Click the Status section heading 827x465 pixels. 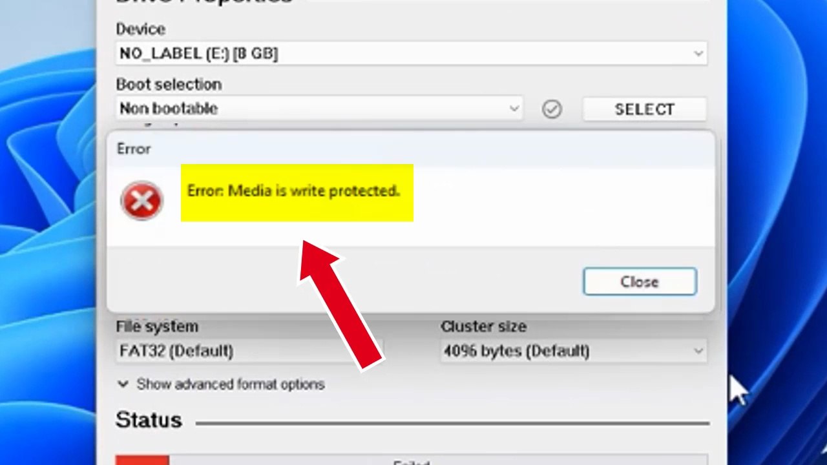pos(149,420)
